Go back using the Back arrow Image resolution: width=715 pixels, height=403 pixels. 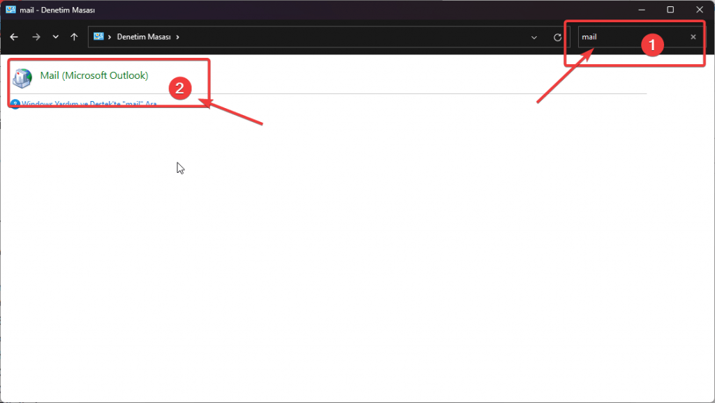pos(14,37)
